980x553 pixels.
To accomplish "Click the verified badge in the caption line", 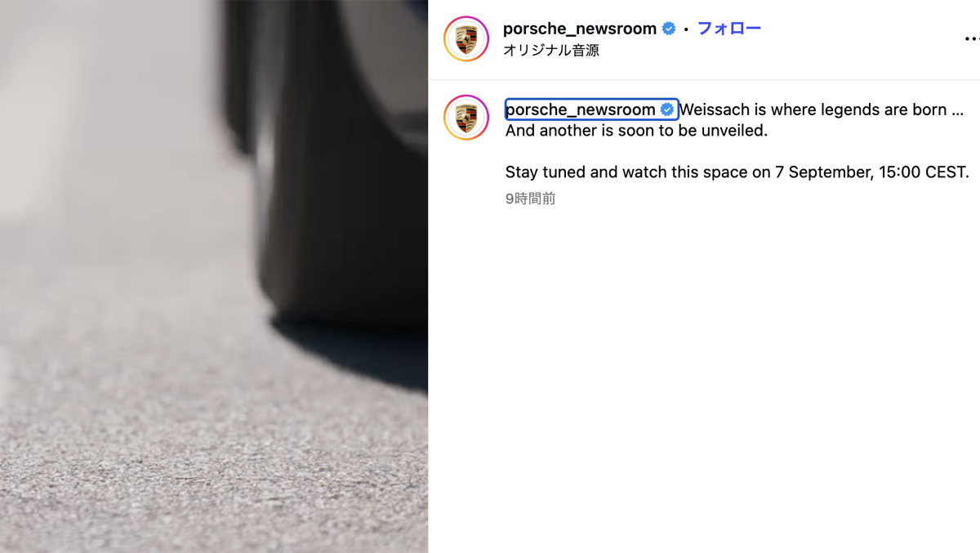I will coord(667,109).
